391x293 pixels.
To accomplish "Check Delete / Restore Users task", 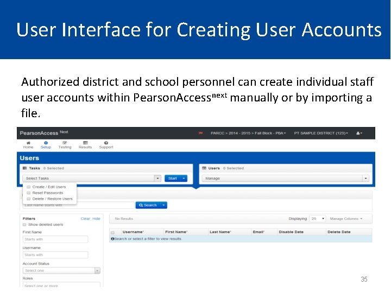I will (28, 199).
